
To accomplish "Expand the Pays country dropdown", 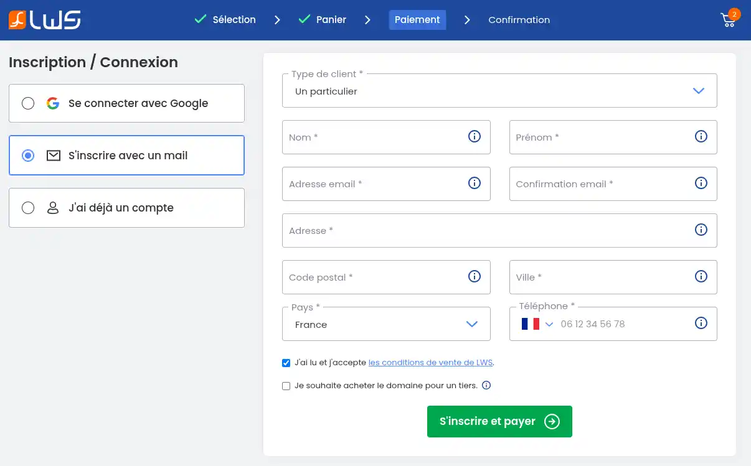I will coord(386,324).
